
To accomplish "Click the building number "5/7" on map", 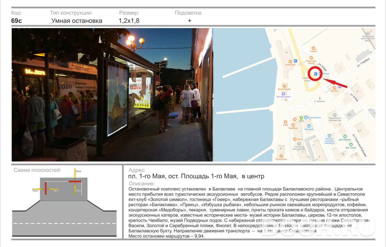I will click(x=359, y=131).
